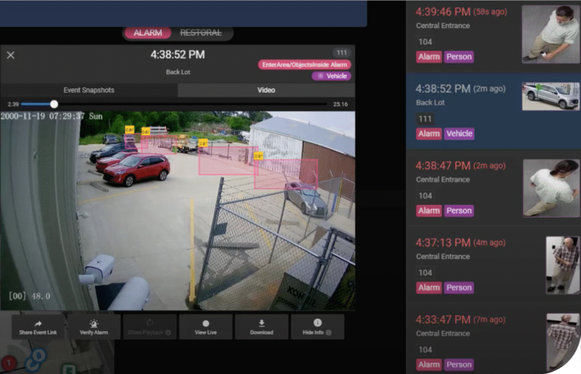Viewport: 581px width, 374px height.
Task: Click the View Live record icon
Action: tap(205, 324)
